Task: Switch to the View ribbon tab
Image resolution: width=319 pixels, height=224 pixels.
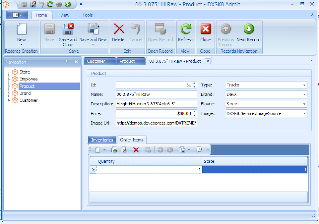Action: click(x=65, y=15)
